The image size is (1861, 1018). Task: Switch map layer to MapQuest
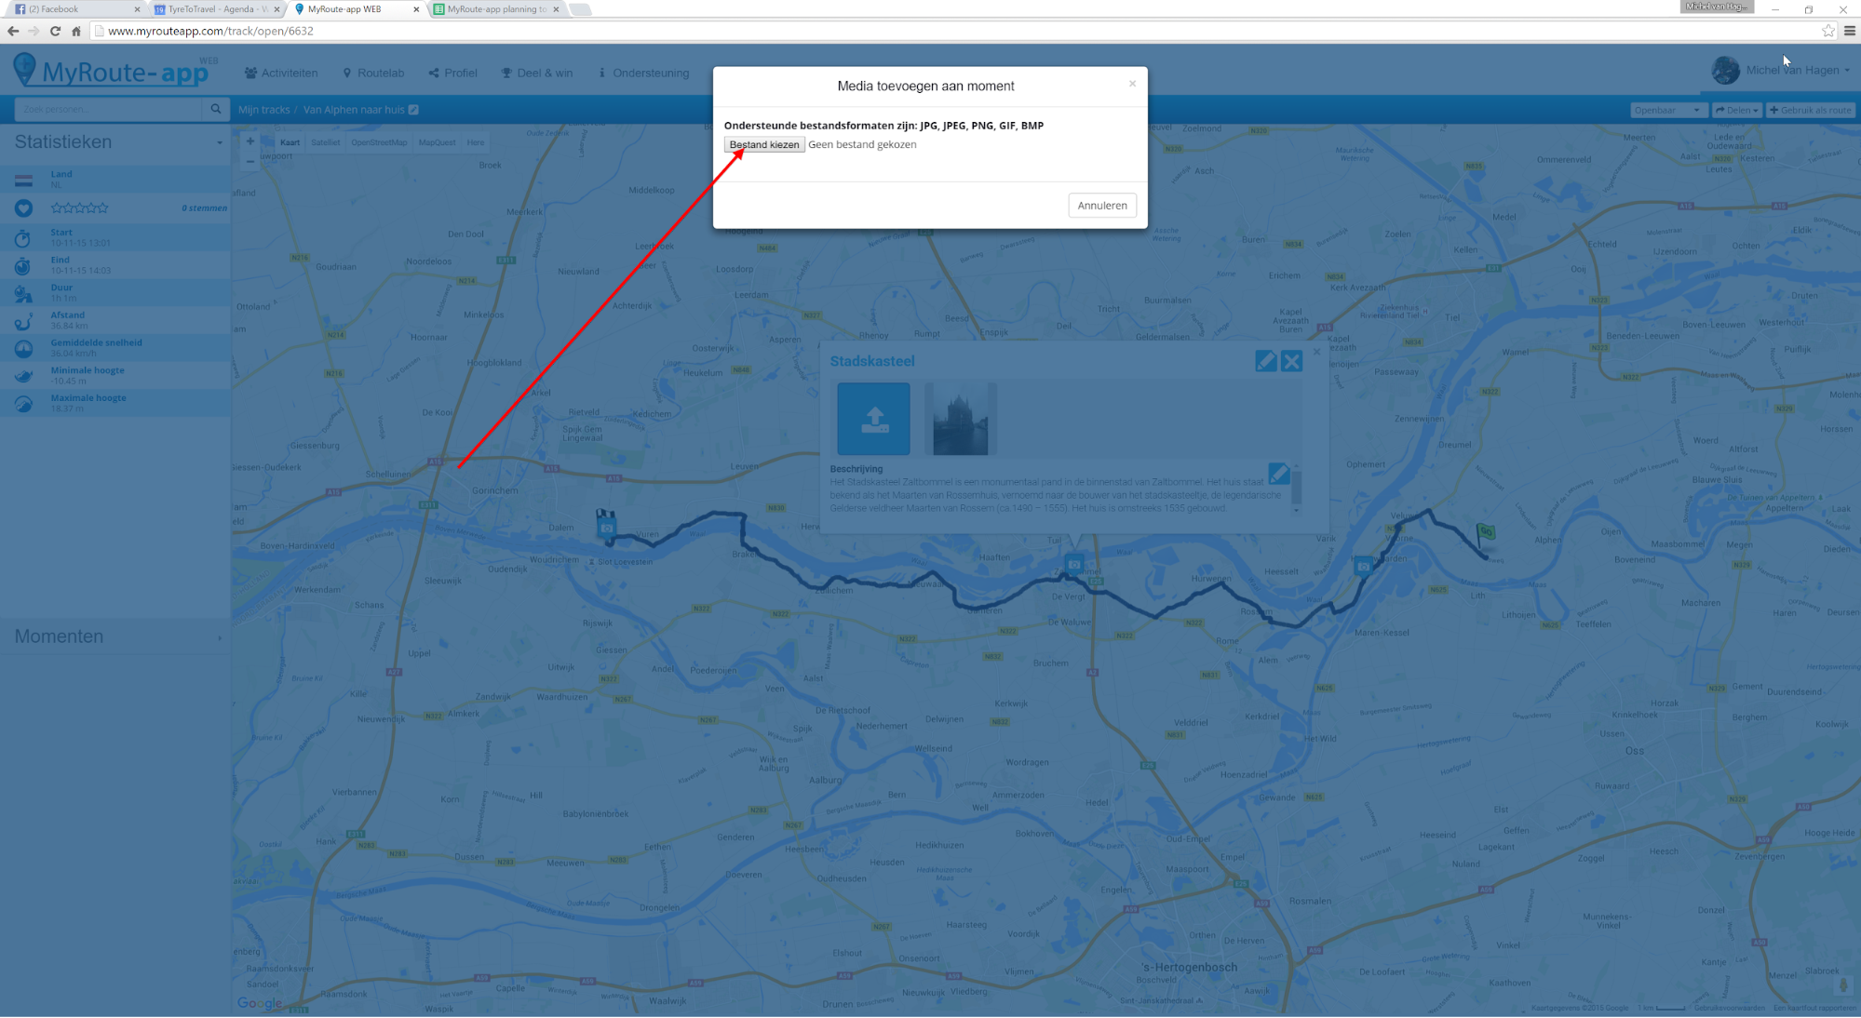point(437,142)
